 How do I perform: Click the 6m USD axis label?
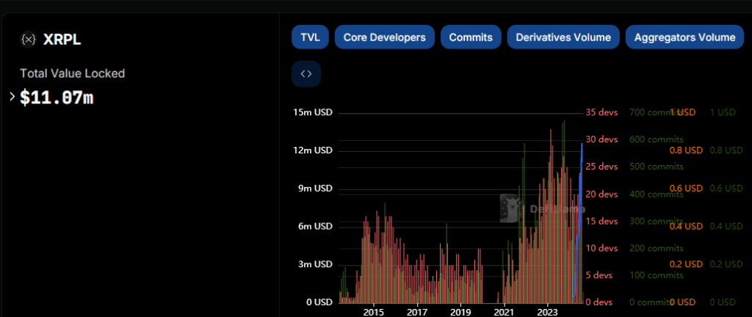tap(314, 226)
